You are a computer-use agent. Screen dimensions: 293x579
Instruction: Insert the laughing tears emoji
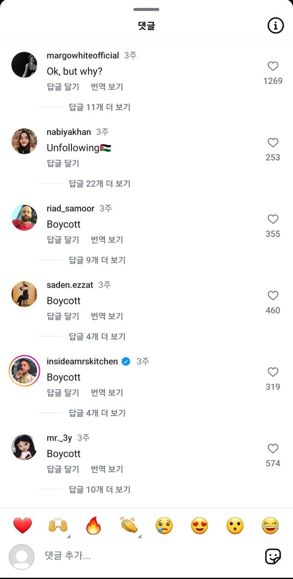[x=271, y=525]
